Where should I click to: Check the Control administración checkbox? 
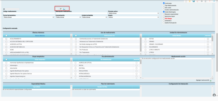pos(164,10)
